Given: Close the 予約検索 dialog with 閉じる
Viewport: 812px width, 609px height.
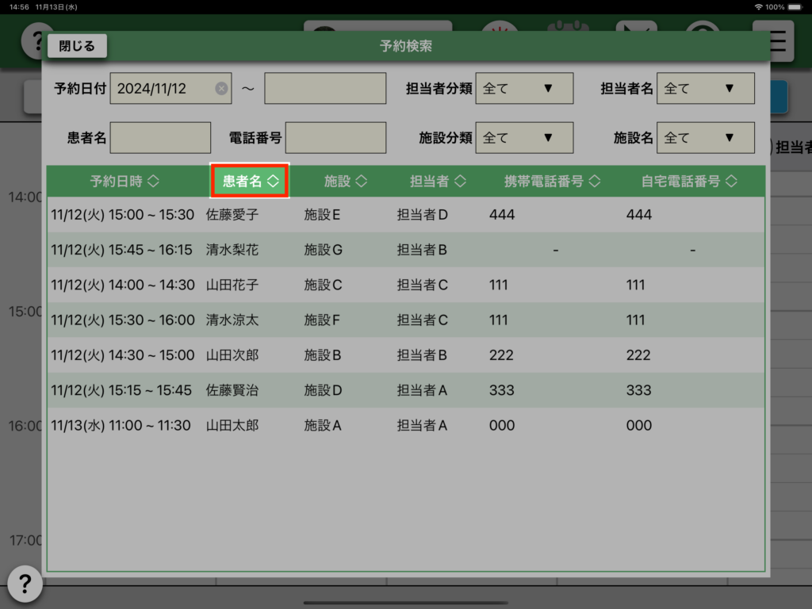Looking at the screenshot, I should click(77, 46).
